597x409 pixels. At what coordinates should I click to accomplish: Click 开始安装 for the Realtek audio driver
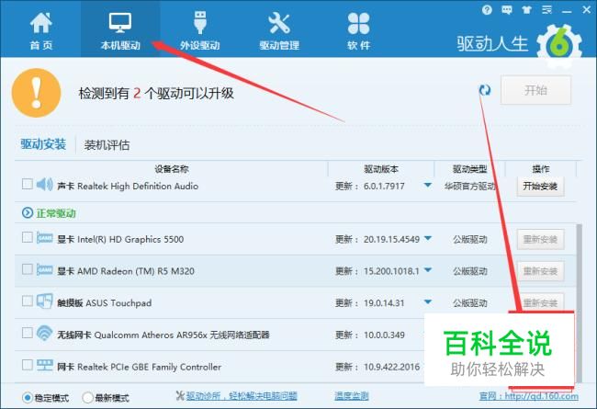[540, 186]
